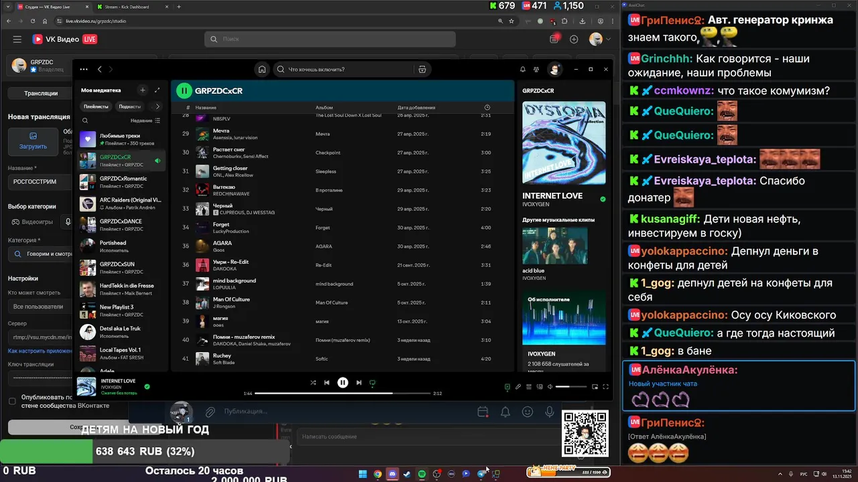858x482 pixels.
Task: Click DYSTOPIA album cover art
Action: coord(564,143)
